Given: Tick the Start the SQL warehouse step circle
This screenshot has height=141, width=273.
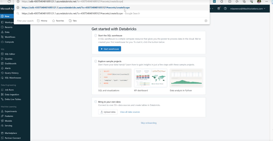Looking at the screenshot, I should 96,35.
